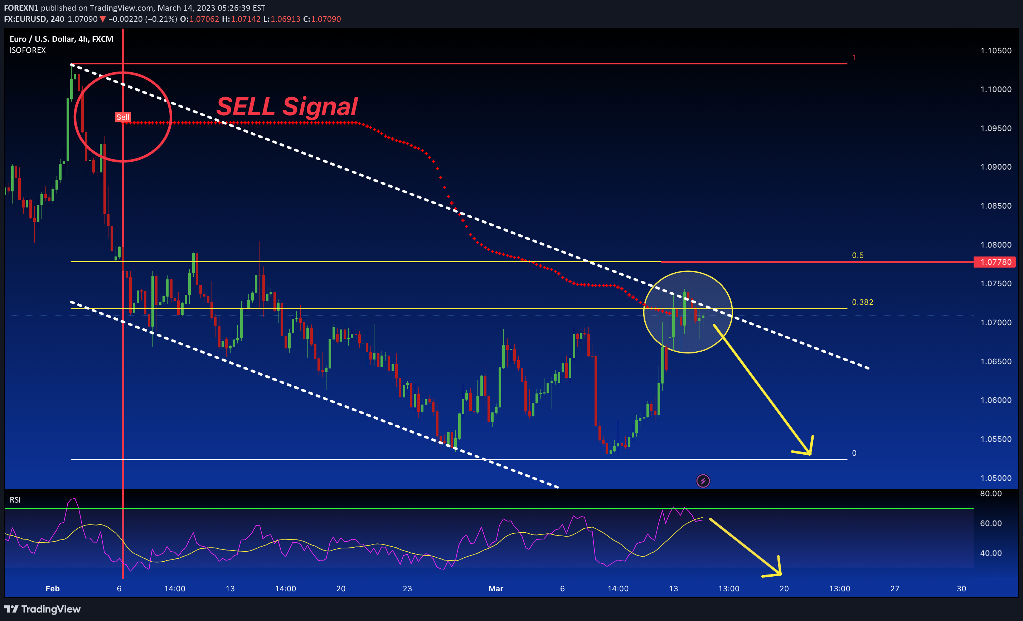Click the RSI 40.00 scale label
The image size is (1023, 621).
[x=991, y=553]
